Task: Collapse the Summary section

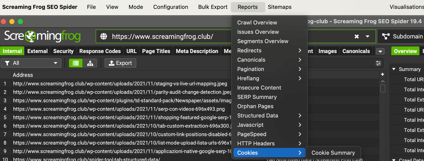Action: [394, 69]
